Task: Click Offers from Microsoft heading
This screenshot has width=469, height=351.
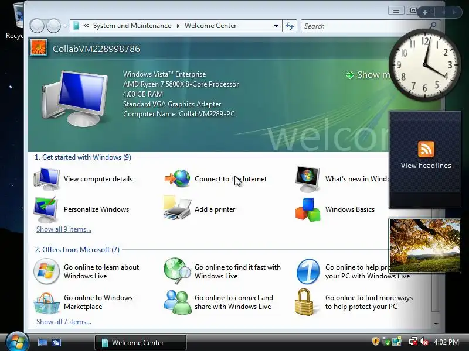Action: (77, 250)
